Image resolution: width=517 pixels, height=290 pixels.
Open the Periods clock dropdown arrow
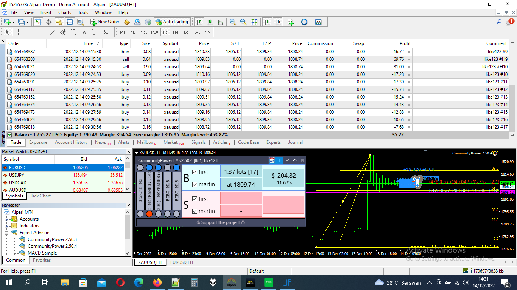pos(310,22)
